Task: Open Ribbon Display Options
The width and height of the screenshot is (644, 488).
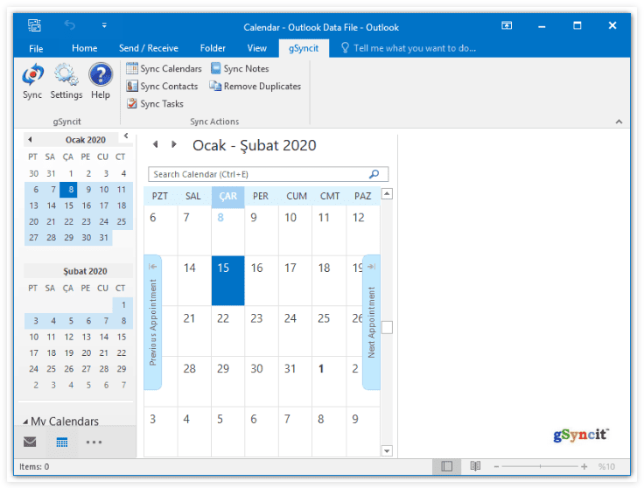Action: tap(507, 25)
